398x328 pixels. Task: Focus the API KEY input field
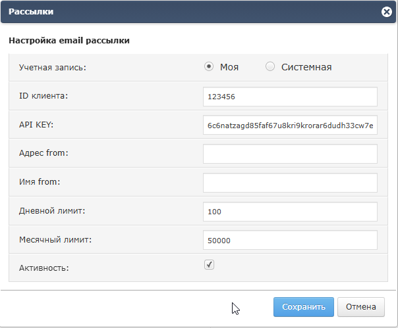click(x=290, y=125)
